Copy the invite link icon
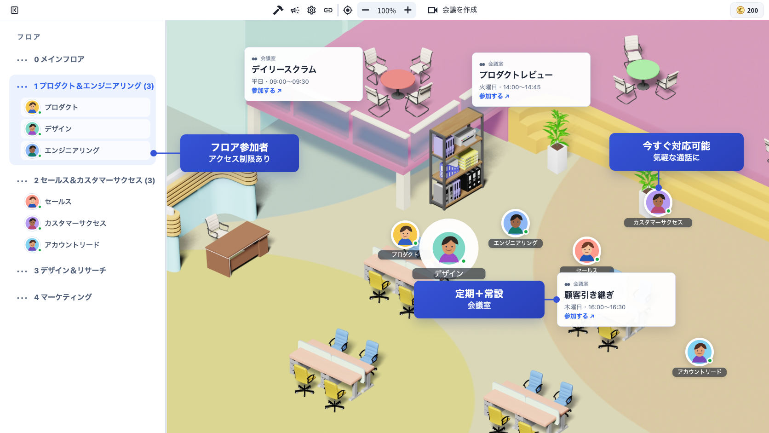This screenshot has width=769, height=433. pyautogui.click(x=328, y=10)
